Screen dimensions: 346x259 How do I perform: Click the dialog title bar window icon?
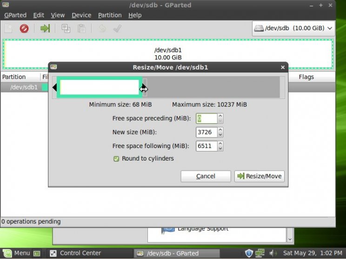click(53, 67)
